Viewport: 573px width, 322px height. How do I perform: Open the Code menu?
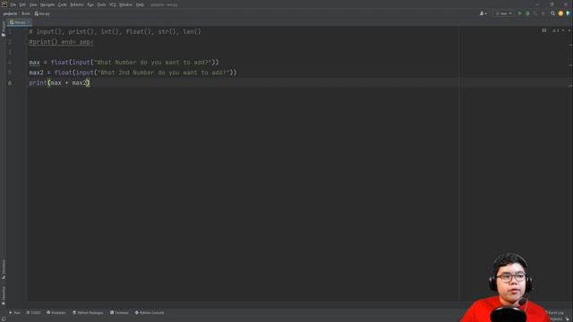[63, 4]
